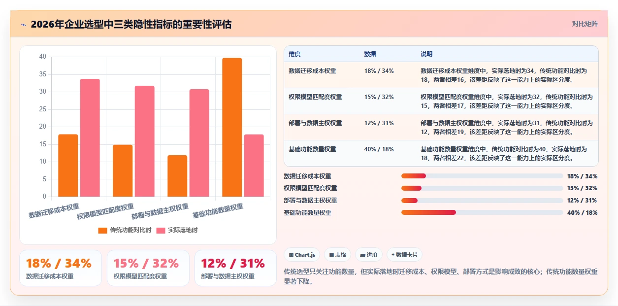This screenshot has height=306, width=618.
Task: Click orange bar for 基础功能数量权重 in chart
Action: point(232,127)
